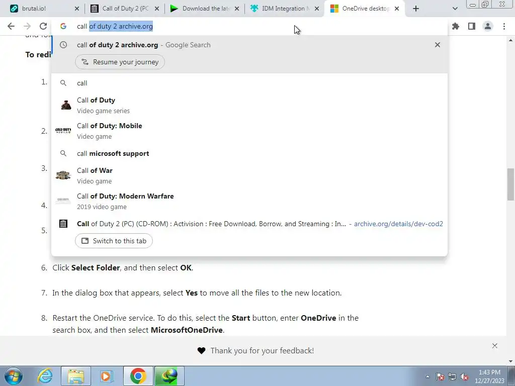The width and height of the screenshot is (515, 386).
Task: Click the Chrome taskbar icon
Action: 138,376
